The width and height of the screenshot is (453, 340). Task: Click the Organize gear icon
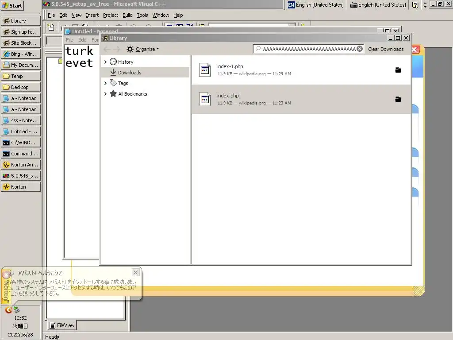[x=130, y=49]
